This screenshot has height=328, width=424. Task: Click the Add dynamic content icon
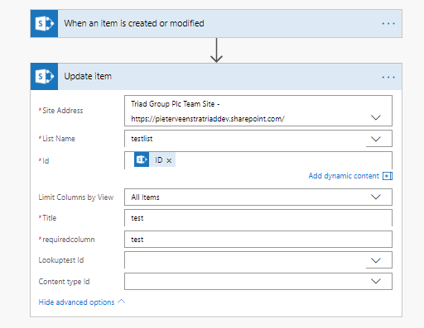[388, 176]
